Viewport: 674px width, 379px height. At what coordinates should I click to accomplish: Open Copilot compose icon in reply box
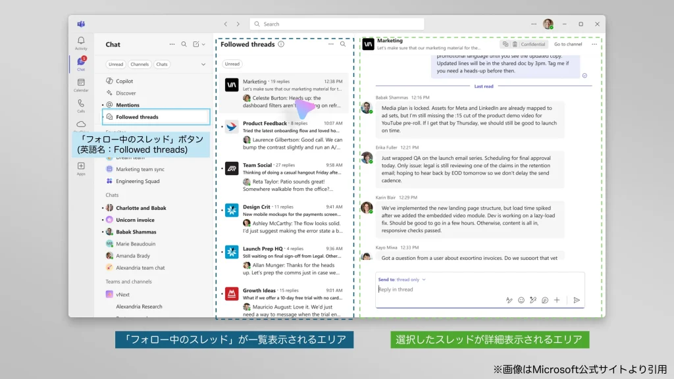pos(533,300)
